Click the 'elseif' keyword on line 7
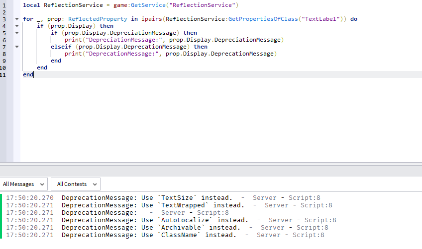This screenshot has height=249, width=422. coord(61,47)
